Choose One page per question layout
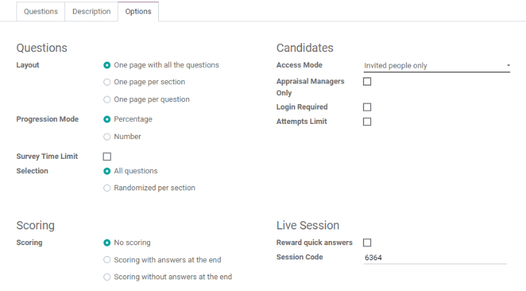The height and width of the screenshot is (291, 526). 107,99
